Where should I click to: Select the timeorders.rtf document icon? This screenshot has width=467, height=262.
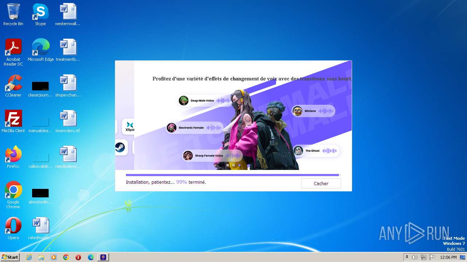[x=68, y=122]
